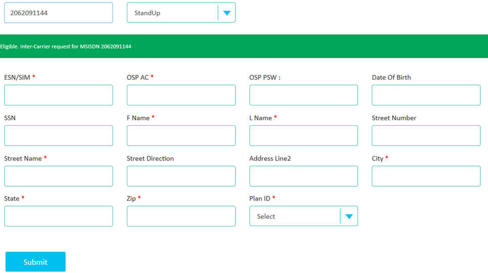This screenshot has height=273, width=488.
Task: Click the Address Line2 input field
Action: (304, 176)
